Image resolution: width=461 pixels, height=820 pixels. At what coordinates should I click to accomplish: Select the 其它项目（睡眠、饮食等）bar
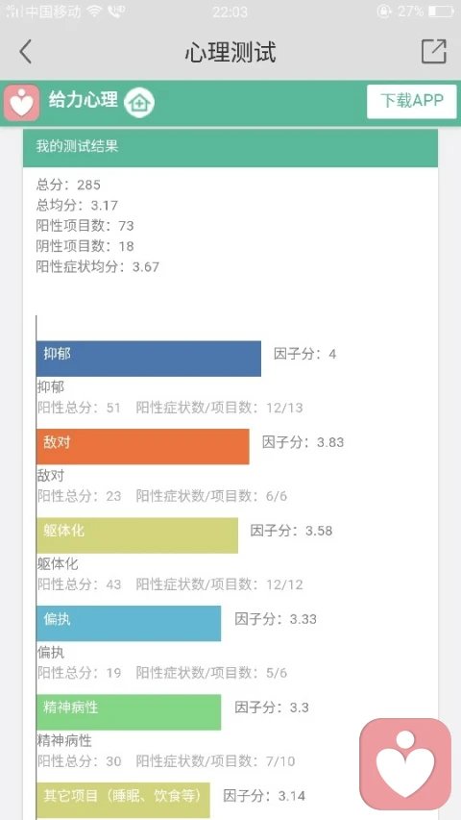(x=123, y=800)
